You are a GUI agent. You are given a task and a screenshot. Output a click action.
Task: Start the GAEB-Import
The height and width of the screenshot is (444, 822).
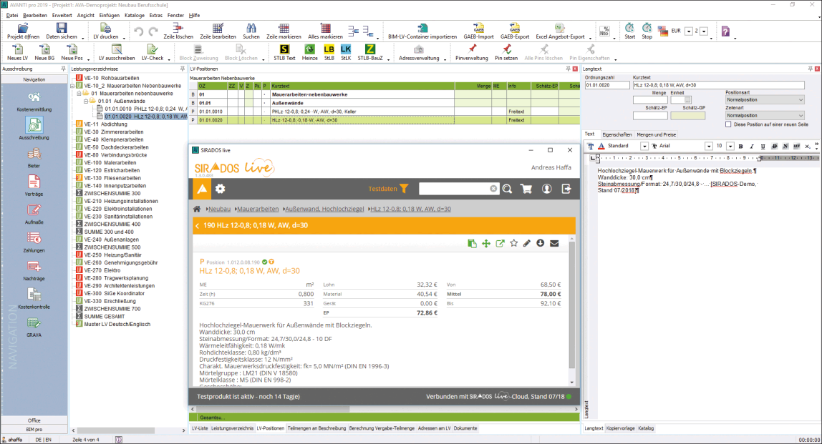pyautogui.click(x=478, y=31)
